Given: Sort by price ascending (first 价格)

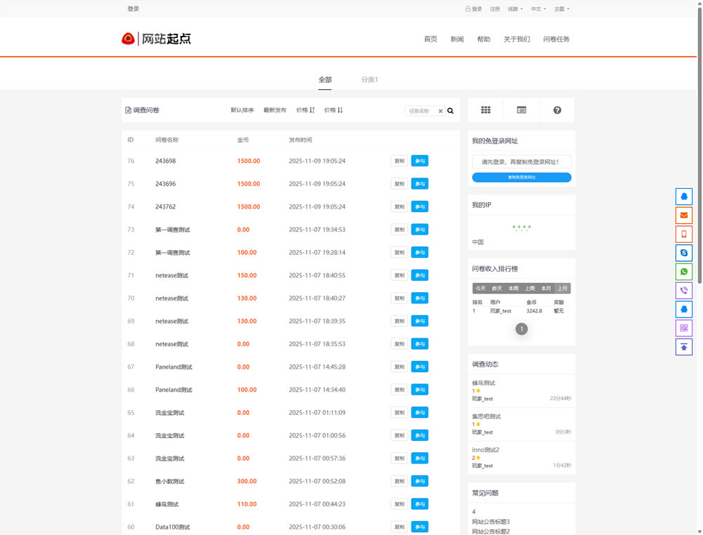Looking at the screenshot, I should (x=305, y=110).
